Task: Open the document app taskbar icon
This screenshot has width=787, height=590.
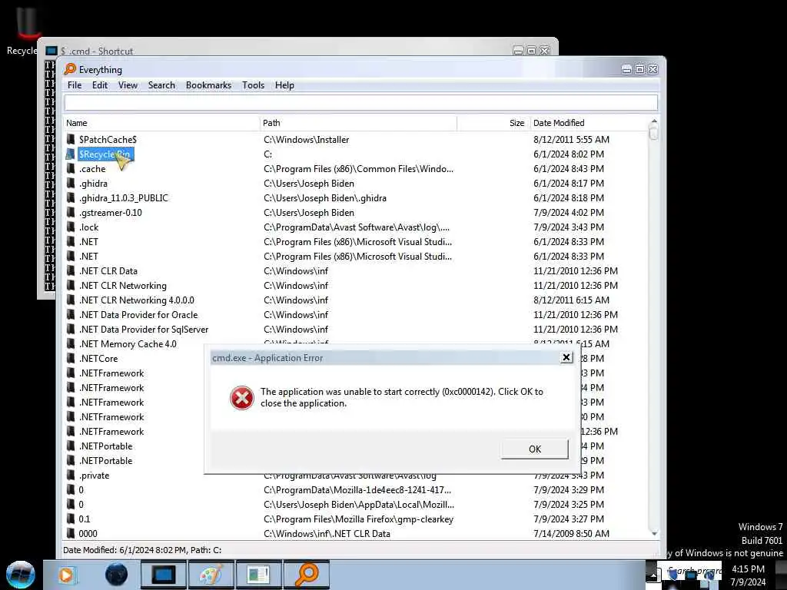Action: [258, 575]
